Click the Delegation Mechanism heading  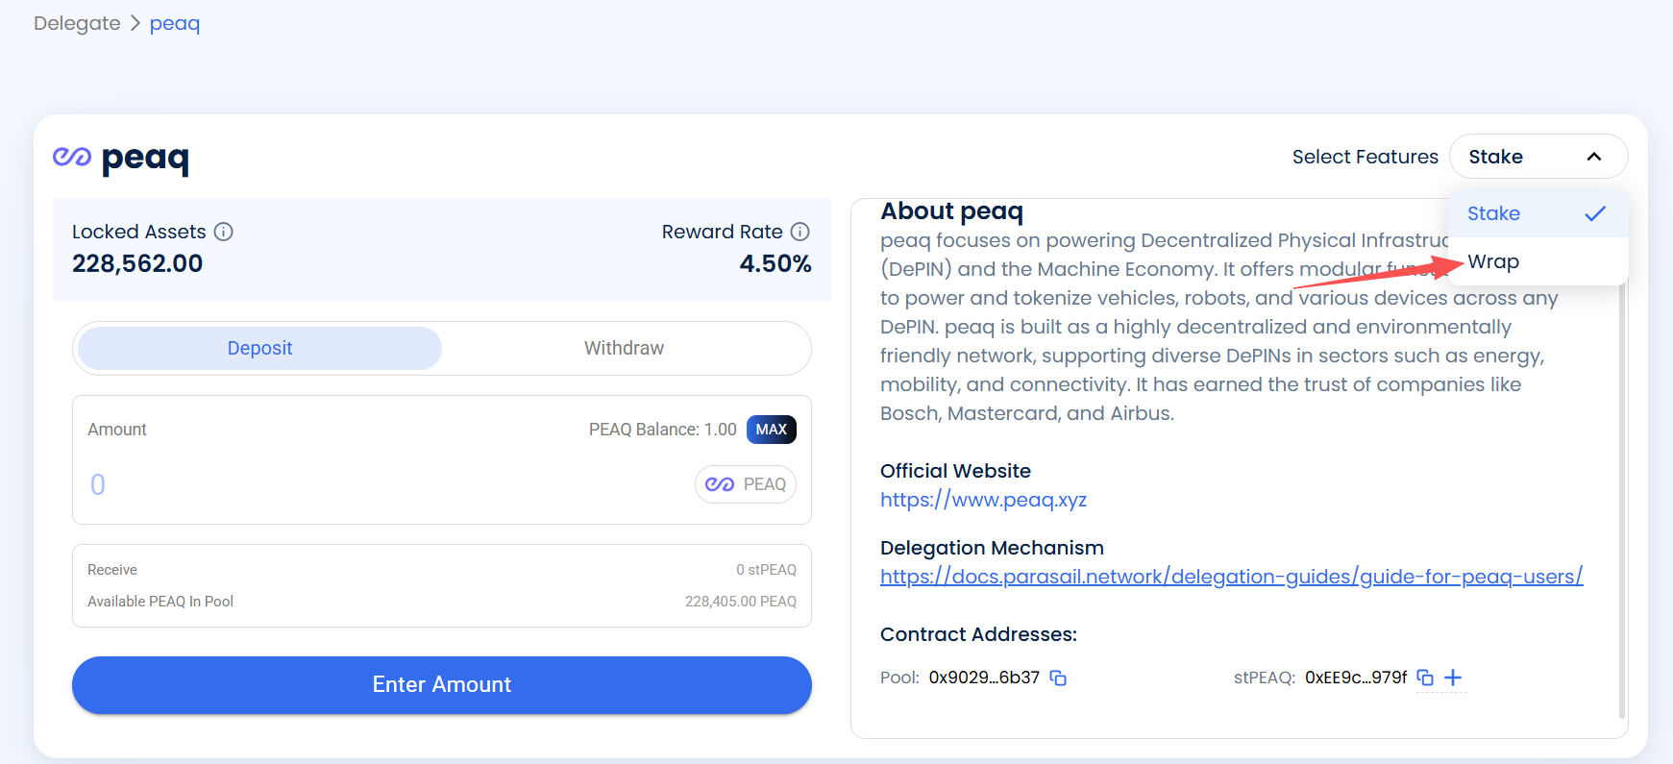[992, 548]
